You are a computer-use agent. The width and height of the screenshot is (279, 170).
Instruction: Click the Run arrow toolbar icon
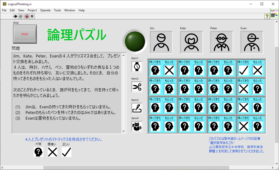coord(15,16)
